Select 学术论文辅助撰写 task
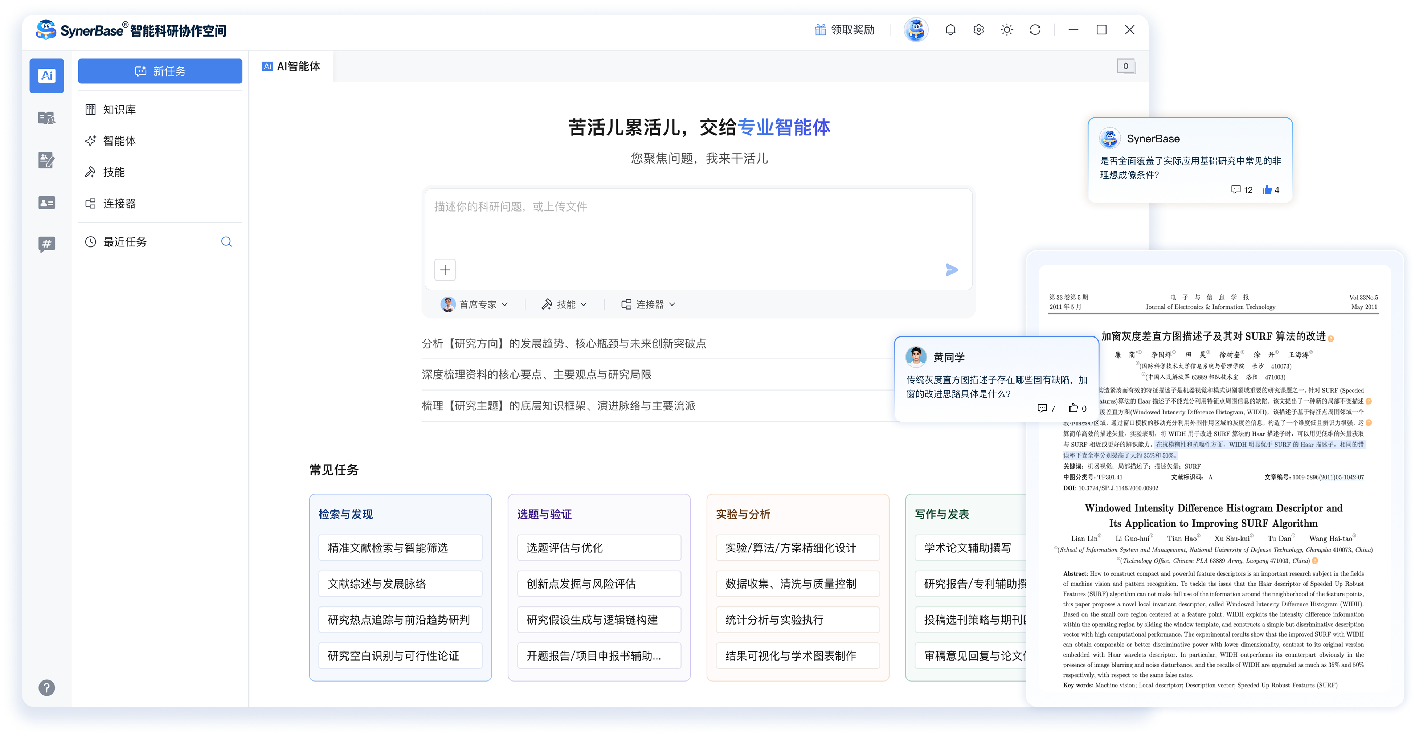Viewport: 1415px width, 736px height. point(970,548)
